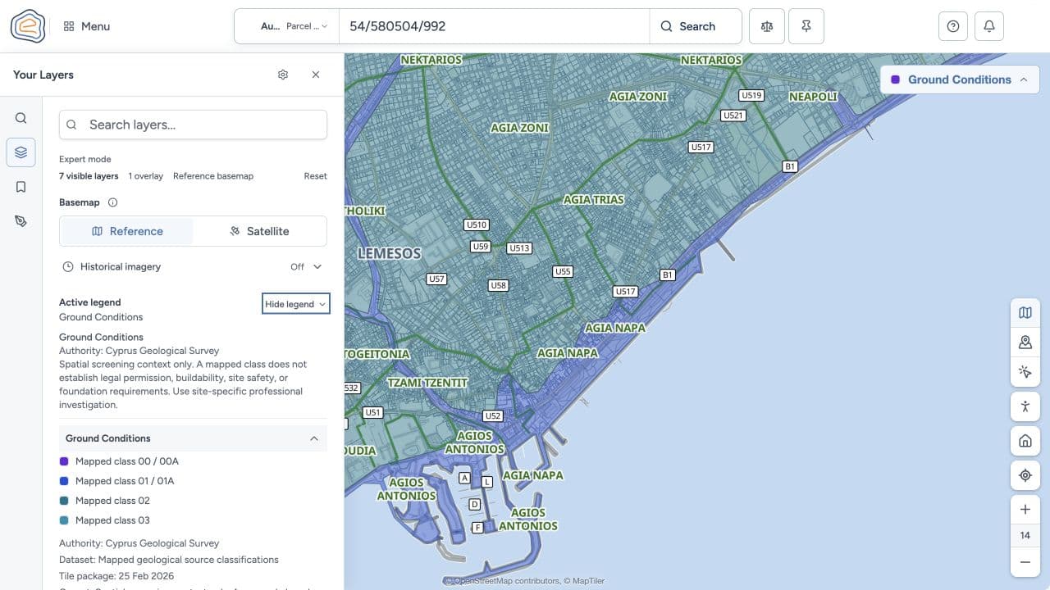Click the LEMESOS map label

pos(390,254)
